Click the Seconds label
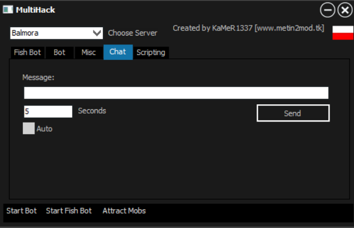The width and height of the screenshot is (354, 228). pyautogui.click(x=92, y=111)
